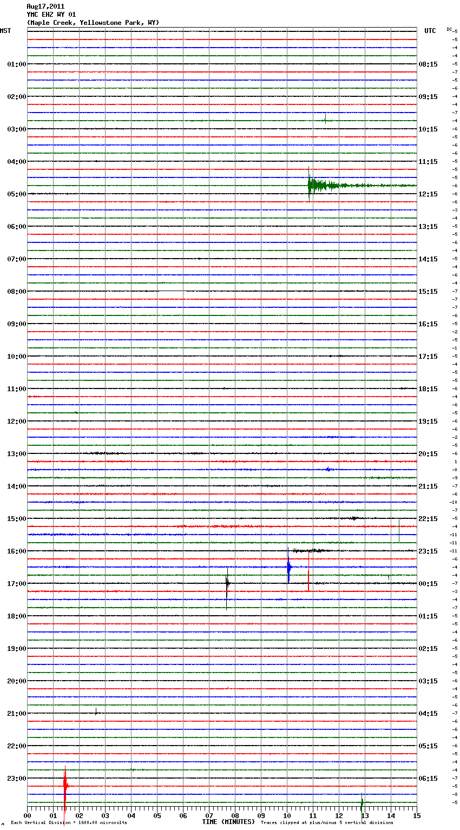460x830 pixels.
Task: Click the 21:15 UTC time label
Action: tap(428, 486)
